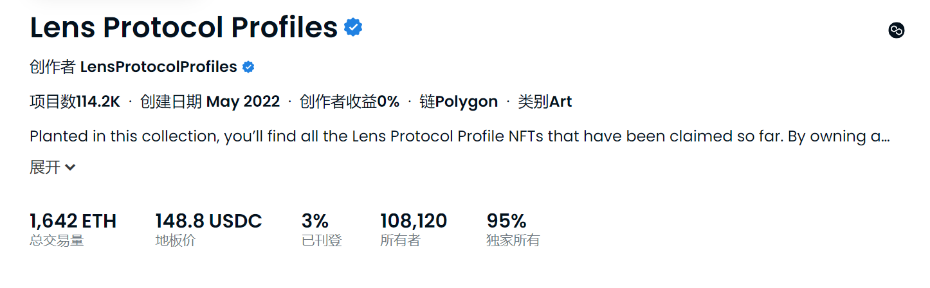The image size is (930, 288).
Task: Click the 1,642 ETH total volume stat
Action: 73,221
